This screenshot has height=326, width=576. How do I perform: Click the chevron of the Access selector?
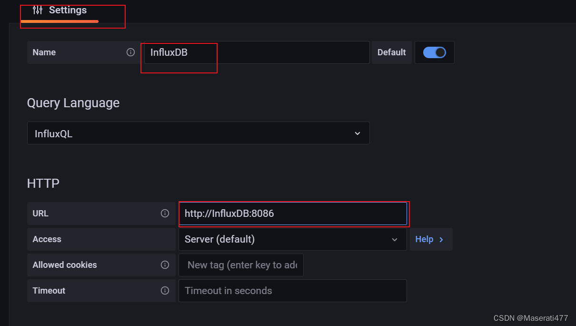pos(395,239)
